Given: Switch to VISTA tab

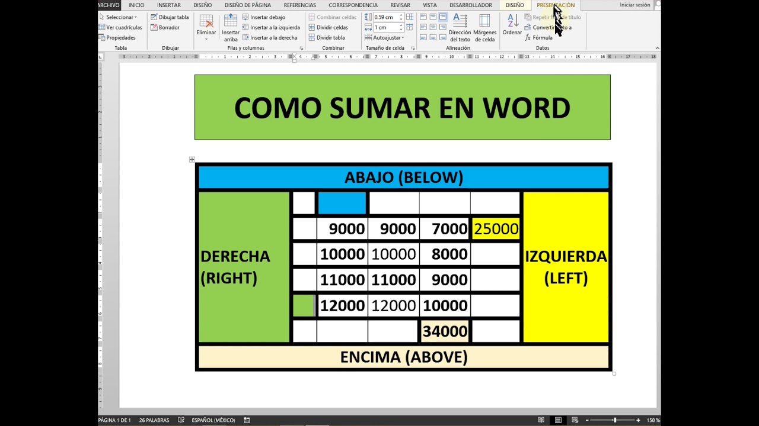Looking at the screenshot, I should point(430,5).
